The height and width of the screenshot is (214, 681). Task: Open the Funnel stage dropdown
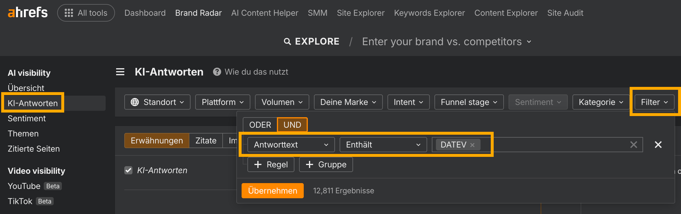tap(469, 102)
